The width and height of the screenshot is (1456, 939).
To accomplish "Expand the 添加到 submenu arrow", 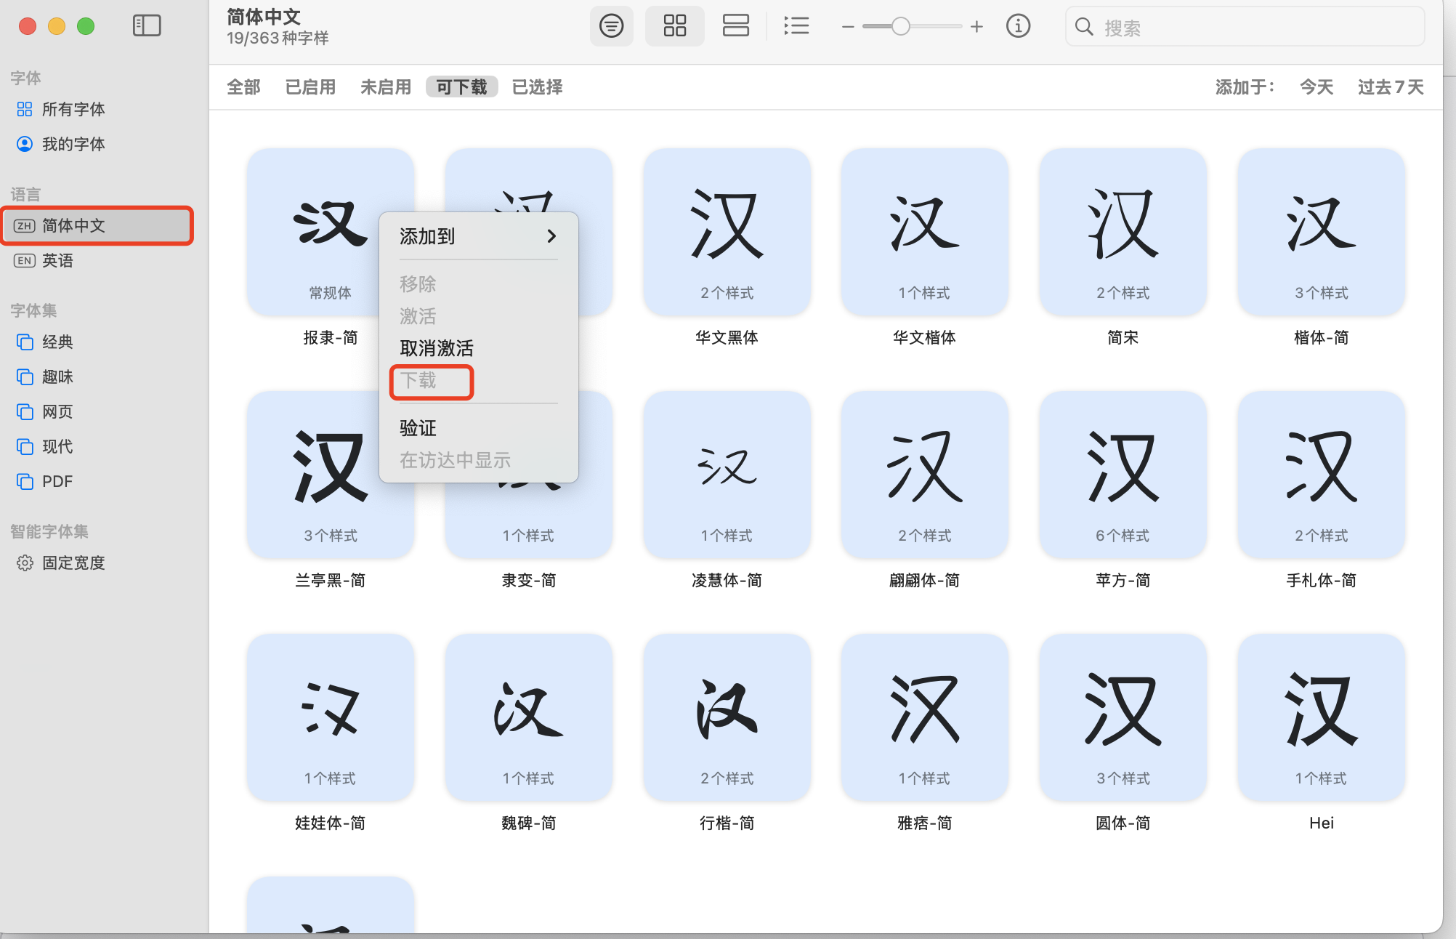I will click(551, 236).
